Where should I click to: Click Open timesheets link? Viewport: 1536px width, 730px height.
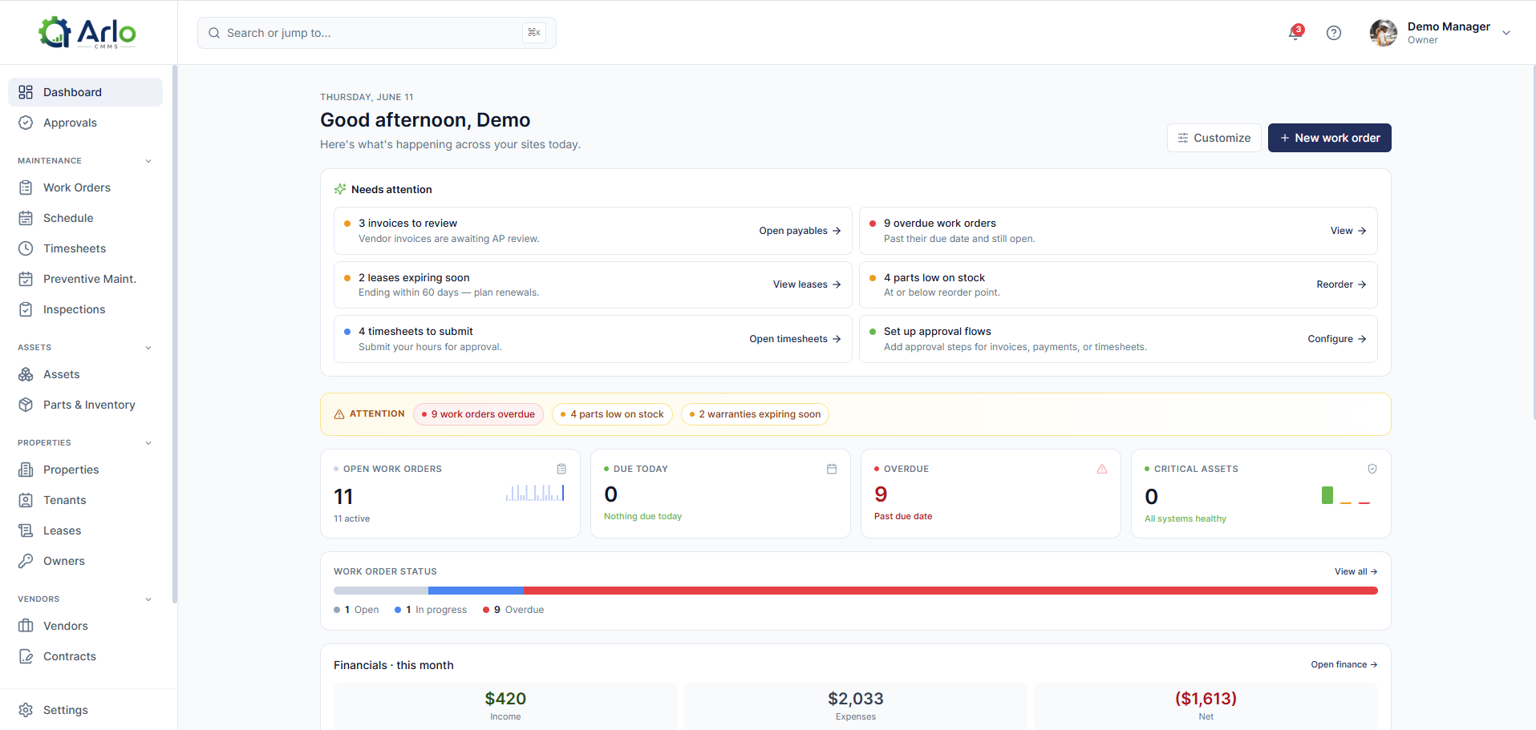[795, 339]
